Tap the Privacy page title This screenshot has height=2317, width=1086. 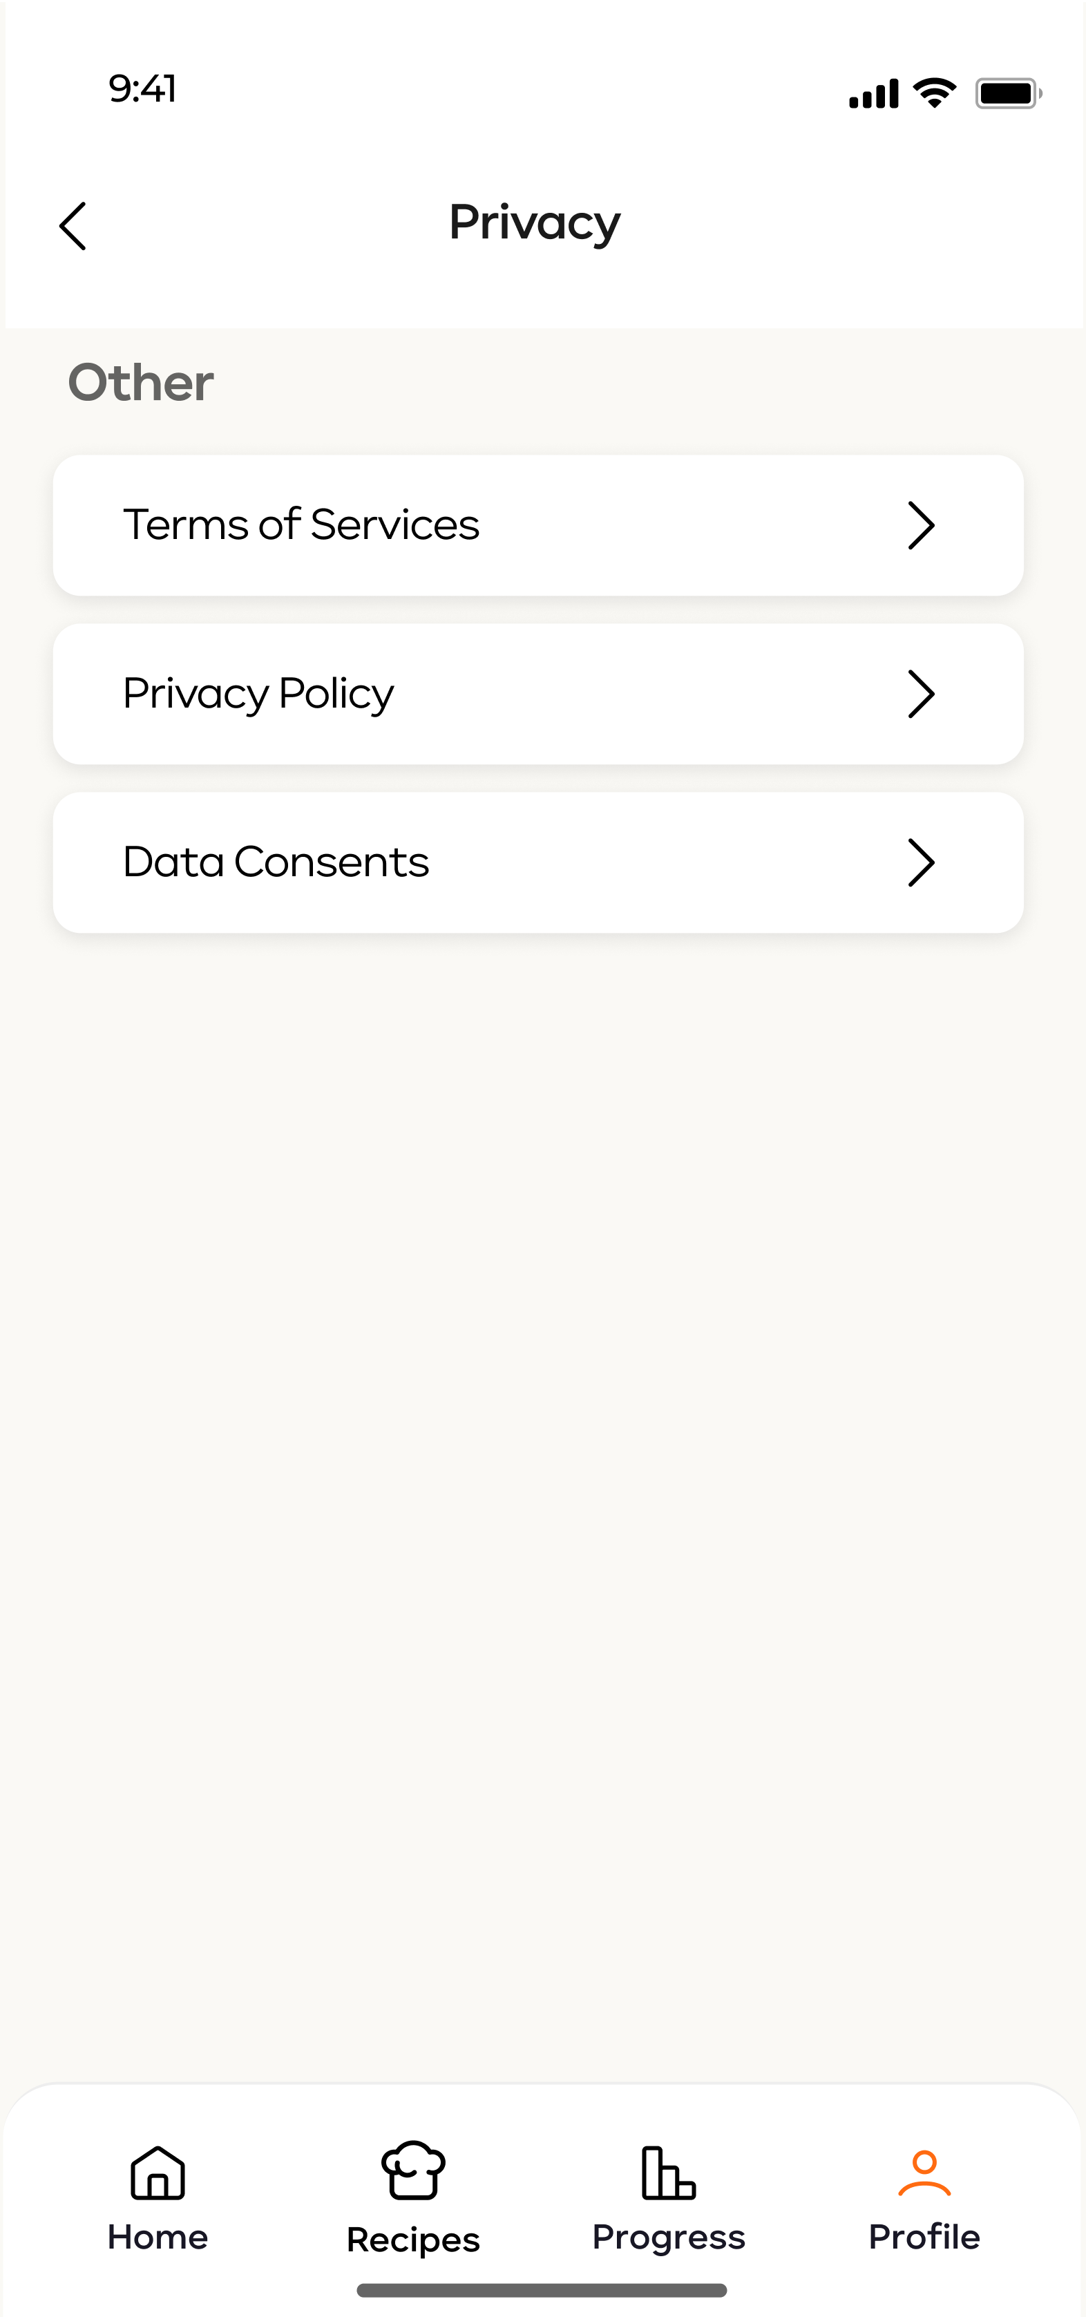point(534,223)
